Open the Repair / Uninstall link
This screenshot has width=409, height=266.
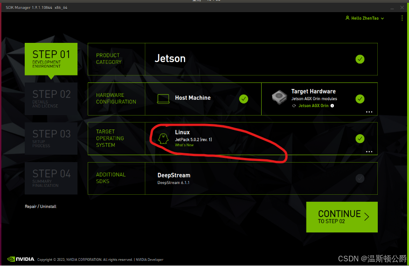point(41,206)
